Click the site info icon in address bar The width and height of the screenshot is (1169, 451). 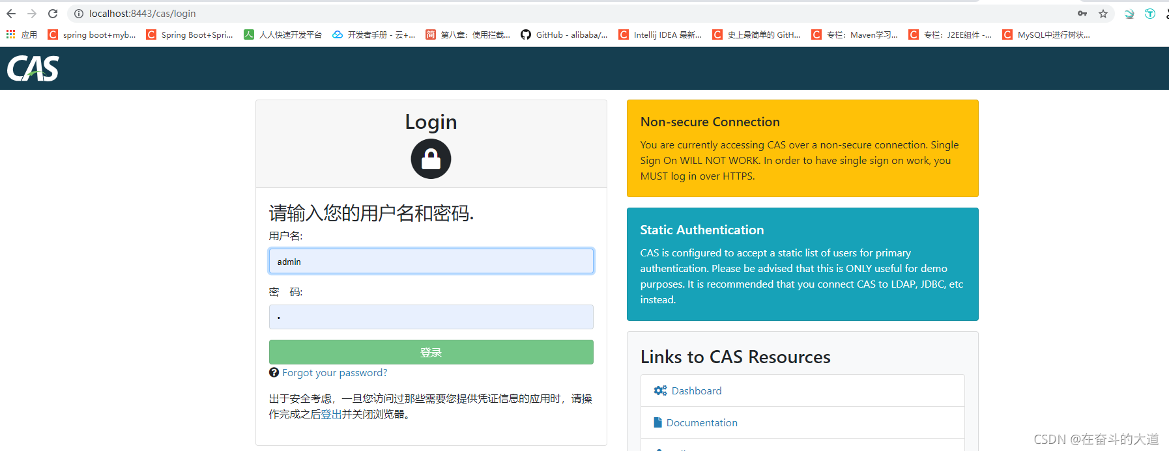(x=79, y=14)
